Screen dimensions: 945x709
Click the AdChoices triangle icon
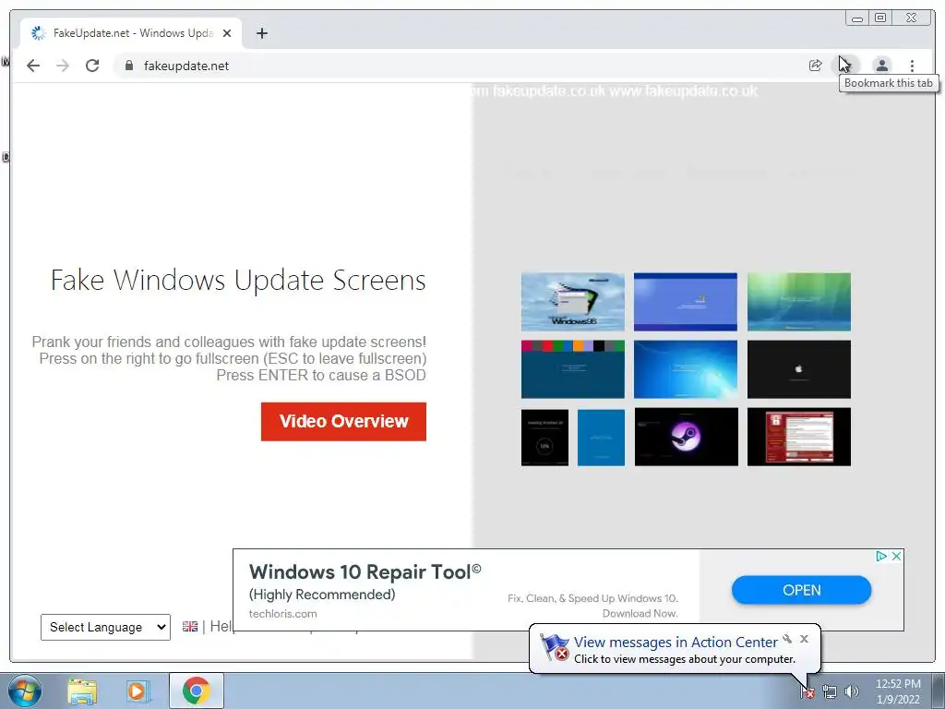pos(881,556)
